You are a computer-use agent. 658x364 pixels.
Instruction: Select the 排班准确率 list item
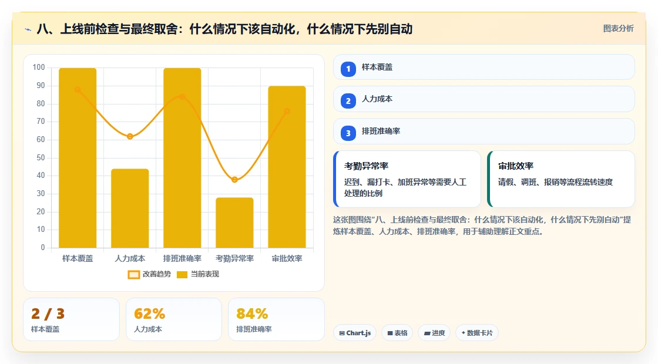(x=484, y=132)
